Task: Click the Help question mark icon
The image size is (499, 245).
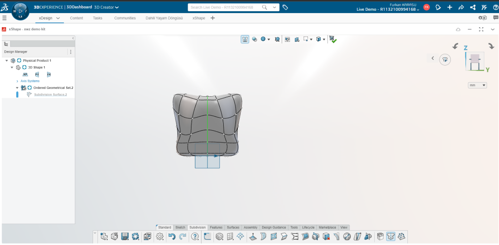Action: coord(195,237)
